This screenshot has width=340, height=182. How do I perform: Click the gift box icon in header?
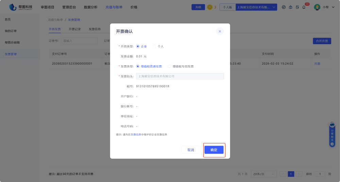[290, 7]
